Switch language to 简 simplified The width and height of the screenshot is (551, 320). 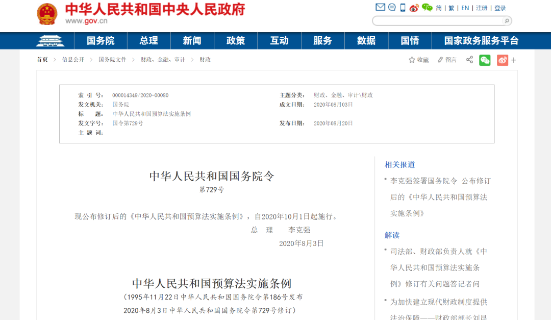coord(438,8)
